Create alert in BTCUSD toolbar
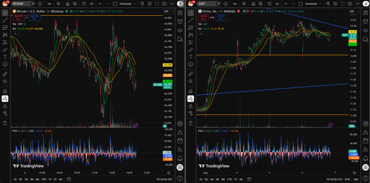This screenshot has width=370, height=183. pyautogui.click(x=84, y=4)
